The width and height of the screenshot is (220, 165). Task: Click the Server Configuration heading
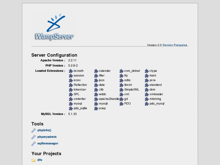(x=54, y=55)
